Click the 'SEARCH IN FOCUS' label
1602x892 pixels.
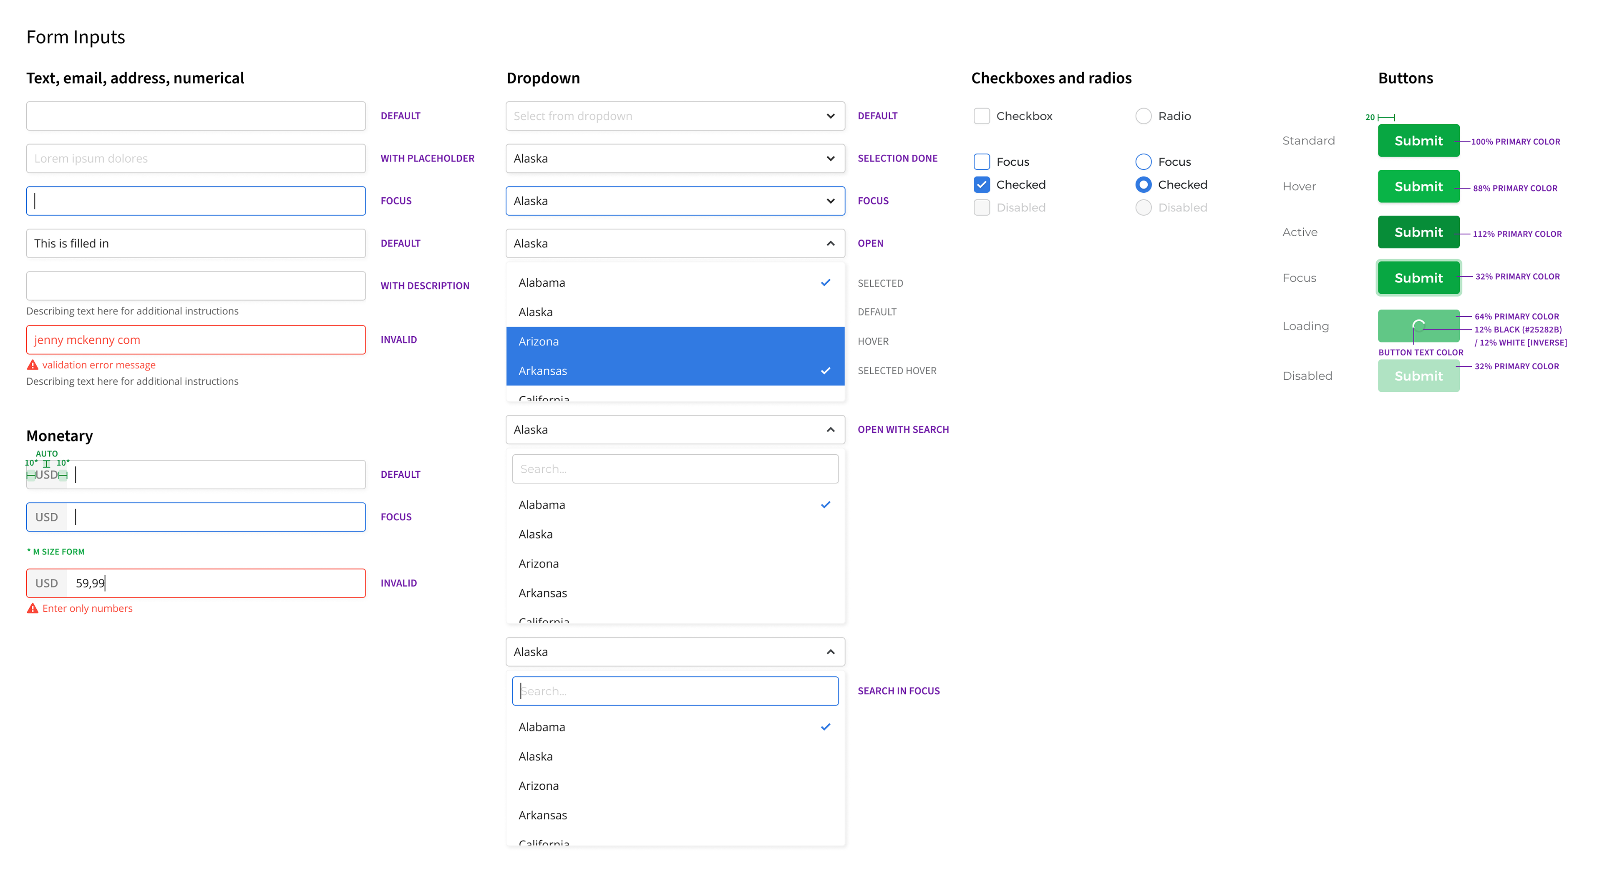point(899,691)
